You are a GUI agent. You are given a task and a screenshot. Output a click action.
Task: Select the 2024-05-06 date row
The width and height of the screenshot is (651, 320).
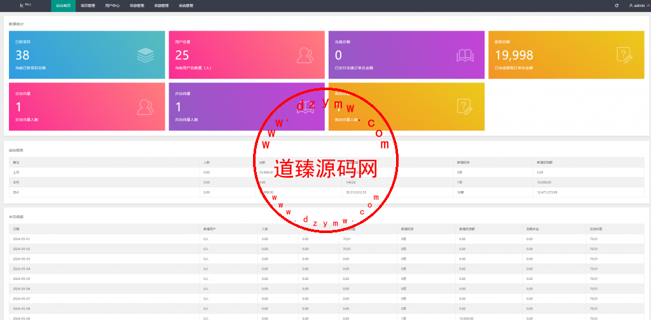click(326, 288)
